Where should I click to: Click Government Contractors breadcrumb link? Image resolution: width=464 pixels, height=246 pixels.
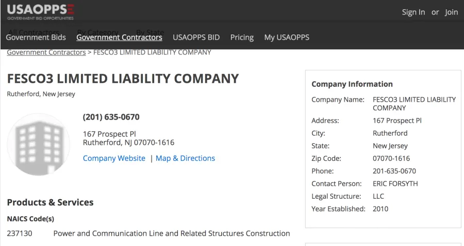(46, 52)
